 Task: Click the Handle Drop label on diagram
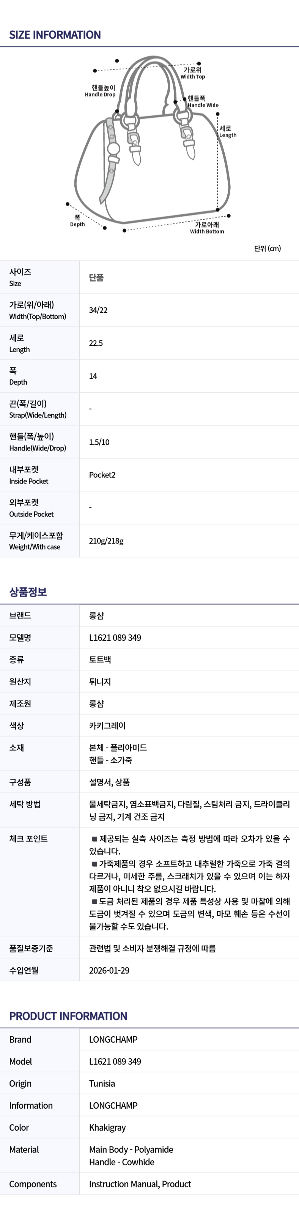tap(101, 91)
